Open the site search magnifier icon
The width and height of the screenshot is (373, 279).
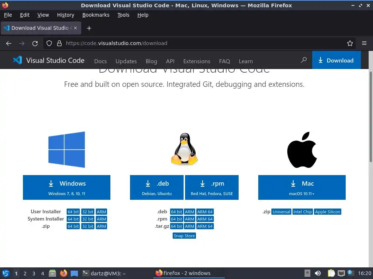[x=303, y=60]
